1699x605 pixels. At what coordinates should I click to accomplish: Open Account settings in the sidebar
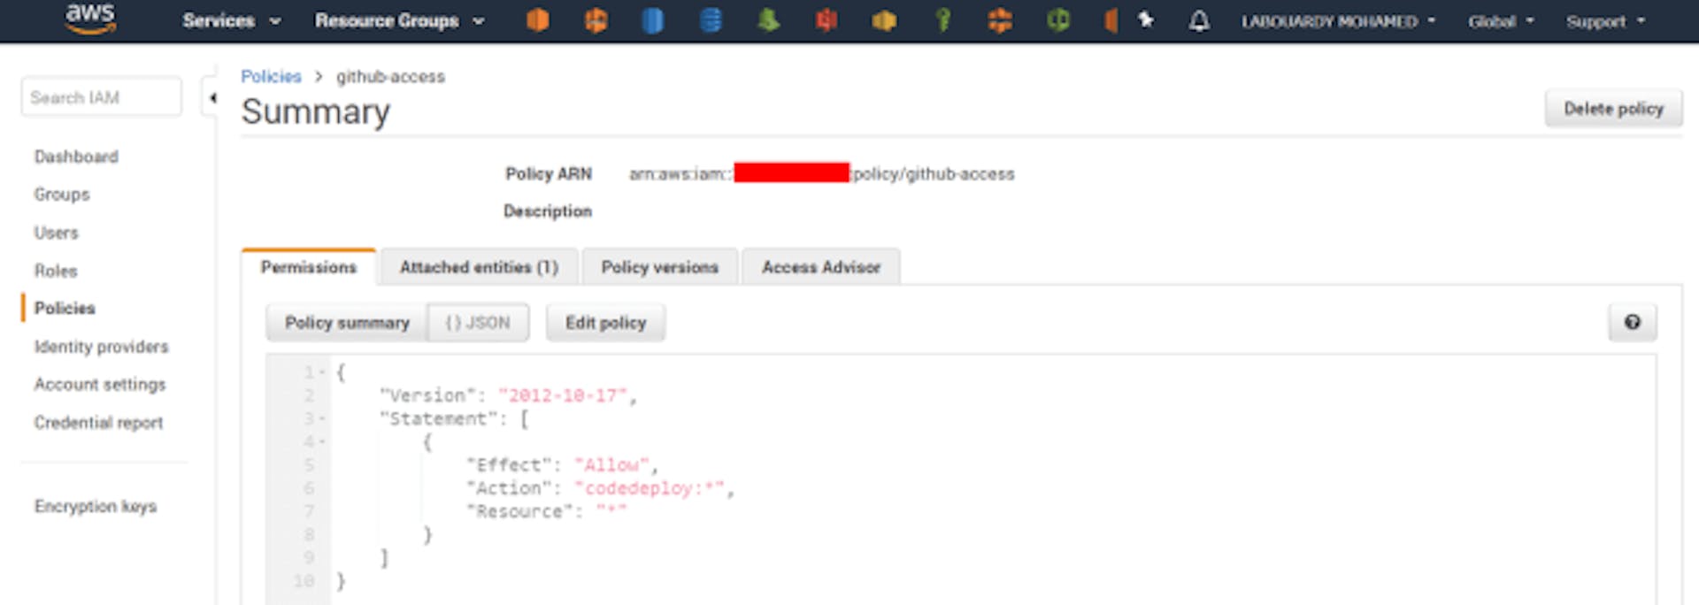[100, 385]
